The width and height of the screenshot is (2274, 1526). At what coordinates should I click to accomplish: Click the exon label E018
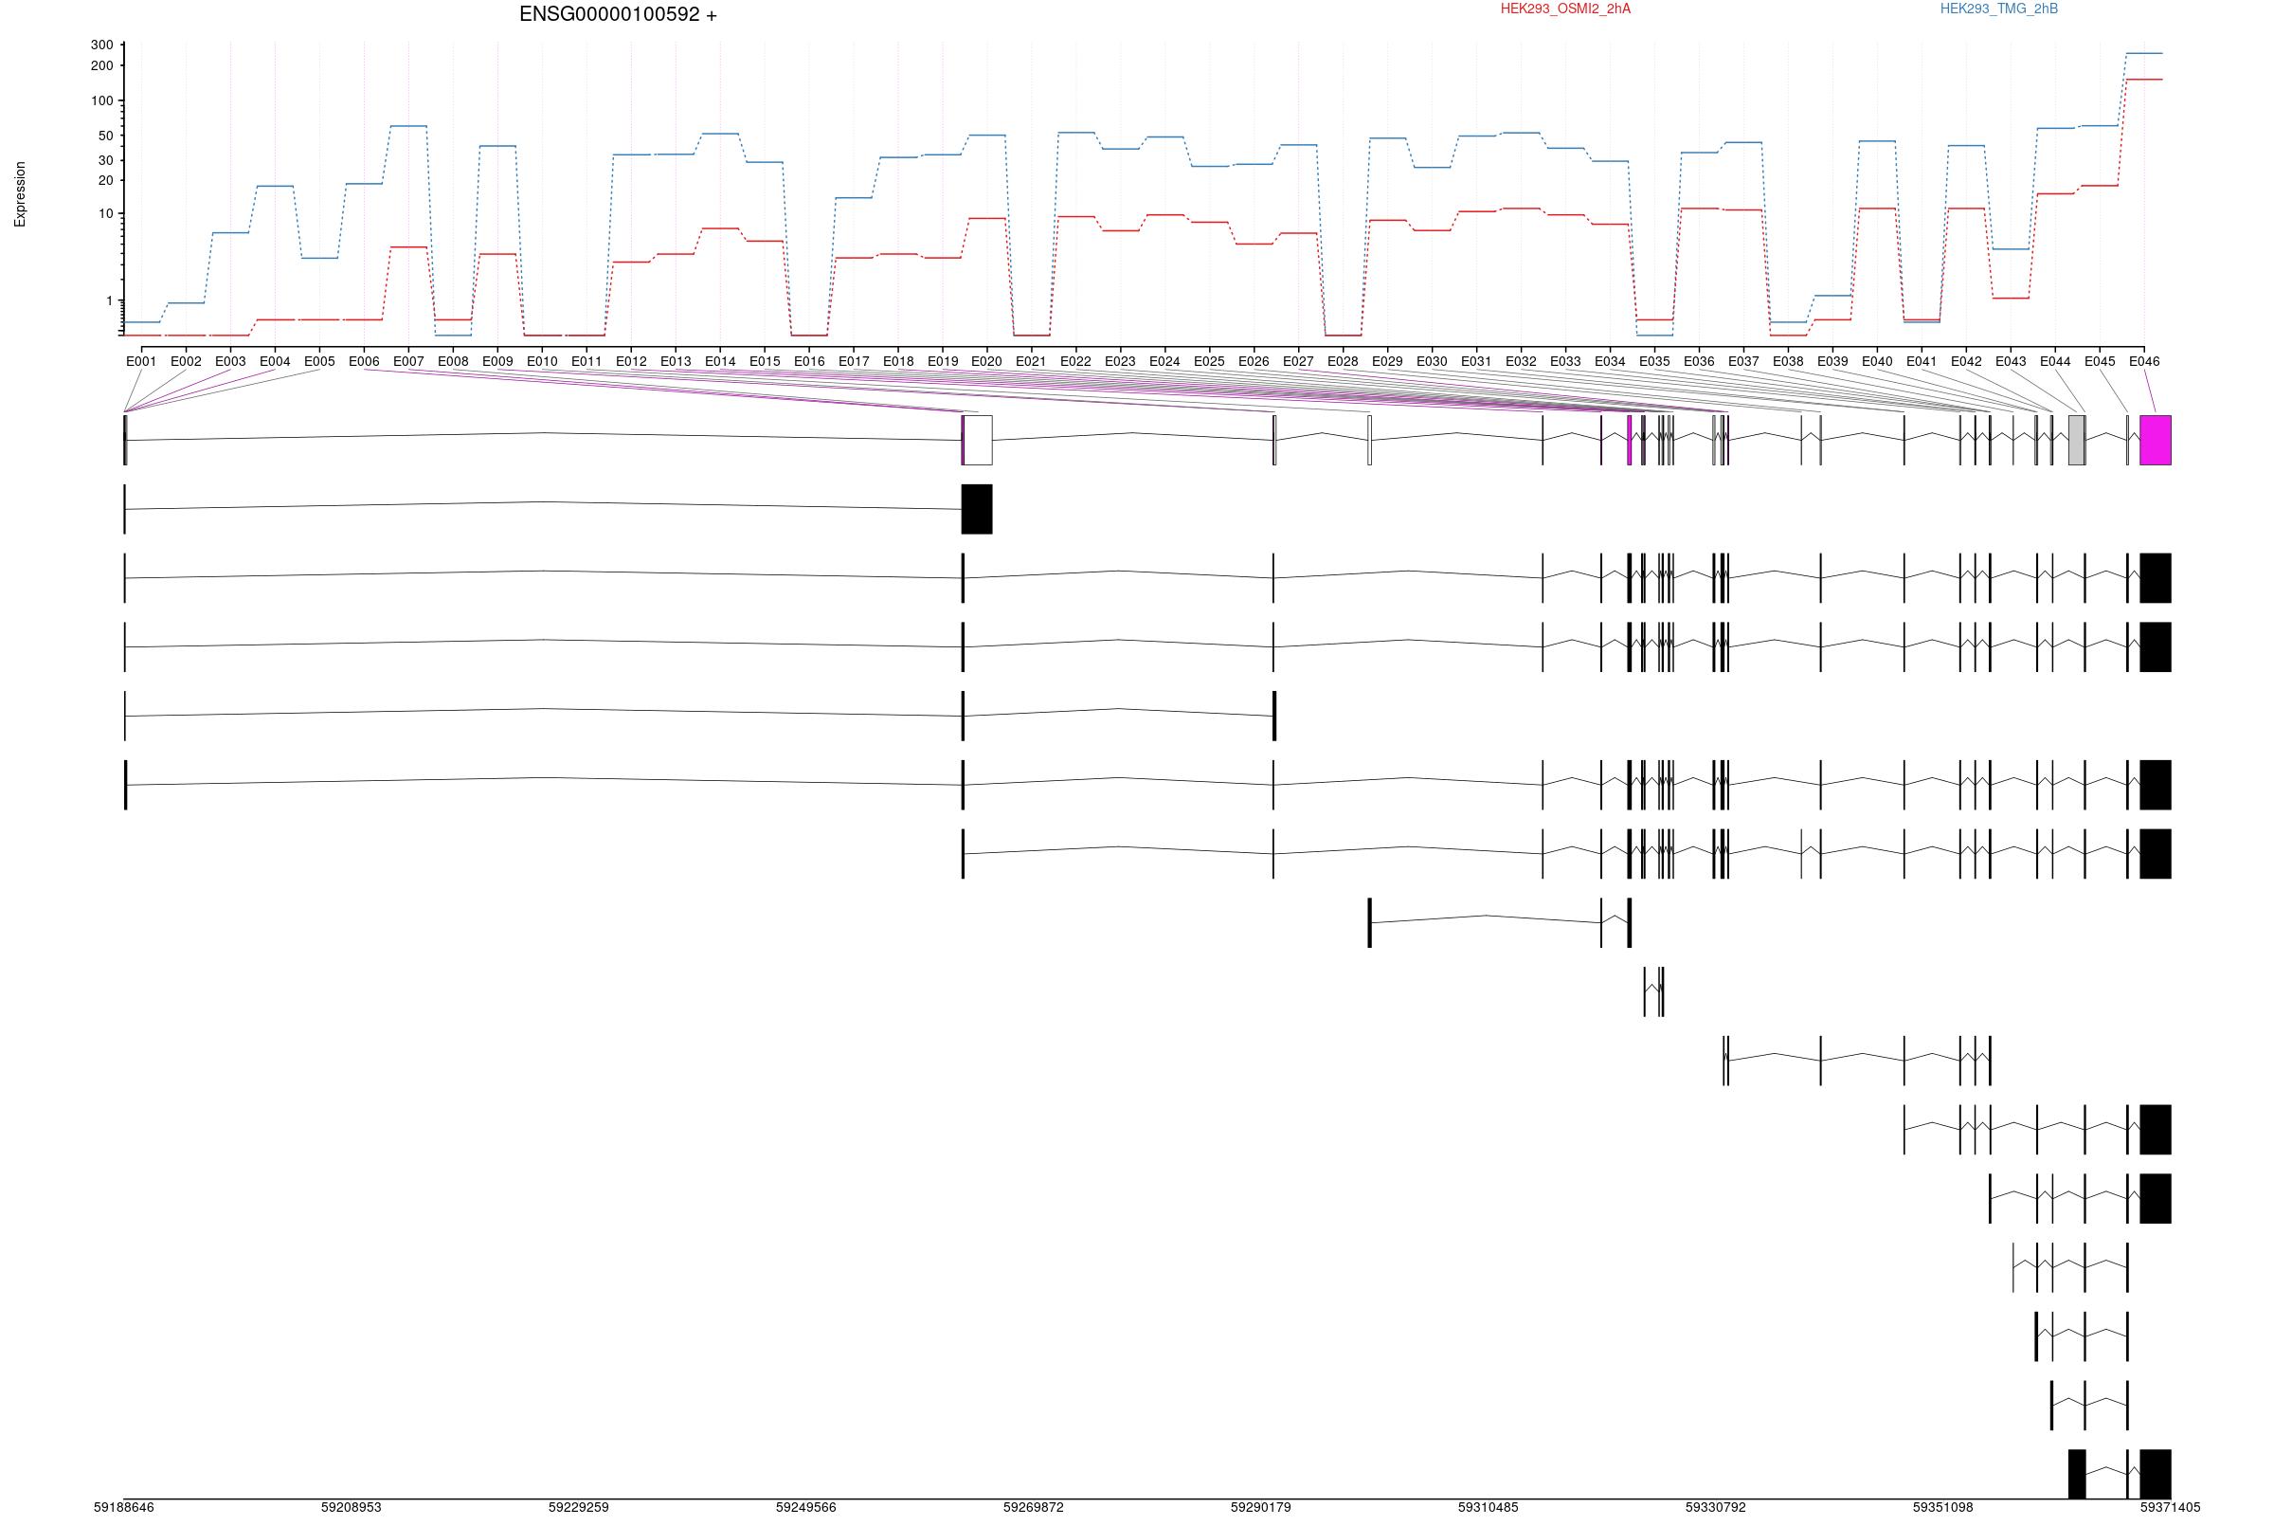[x=897, y=361]
